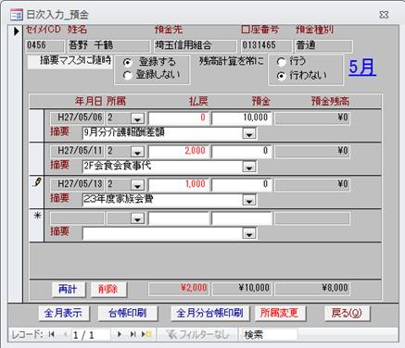
Task: Click 払戻 field showing 1,000
Action: [178, 184]
